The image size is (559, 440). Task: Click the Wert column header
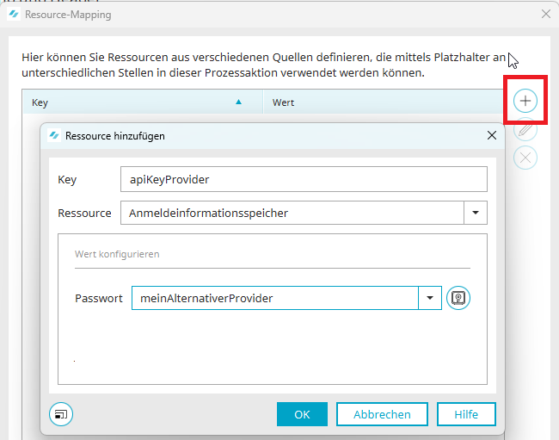click(284, 102)
